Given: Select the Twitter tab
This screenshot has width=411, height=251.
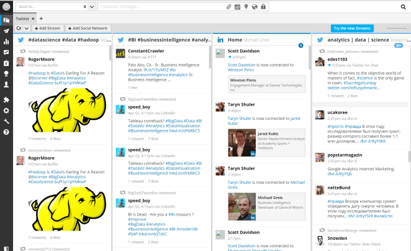Looking at the screenshot, I should click(x=22, y=19).
